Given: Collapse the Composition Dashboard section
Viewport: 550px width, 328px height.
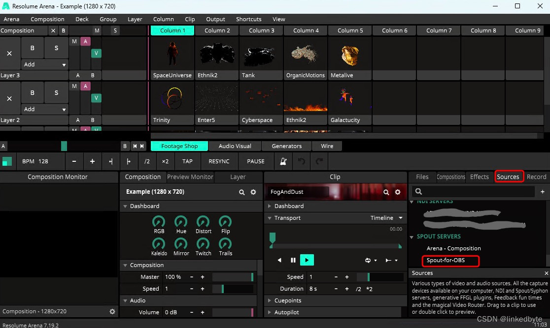Looking at the screenshot, I should [x=125, y=206].
